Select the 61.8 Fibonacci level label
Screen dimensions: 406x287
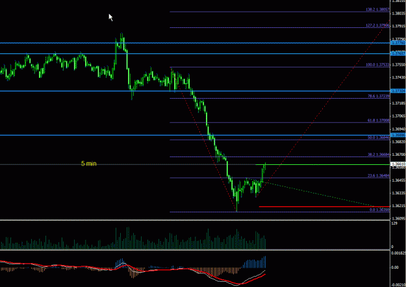[378, 120]
